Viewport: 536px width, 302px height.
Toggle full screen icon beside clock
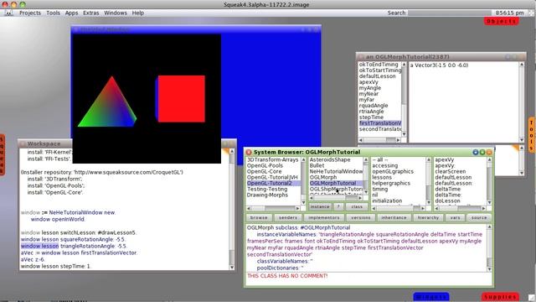click(x=531, y=13)
